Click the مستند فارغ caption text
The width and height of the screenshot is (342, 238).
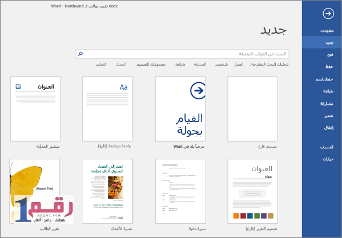click(267, 147)
